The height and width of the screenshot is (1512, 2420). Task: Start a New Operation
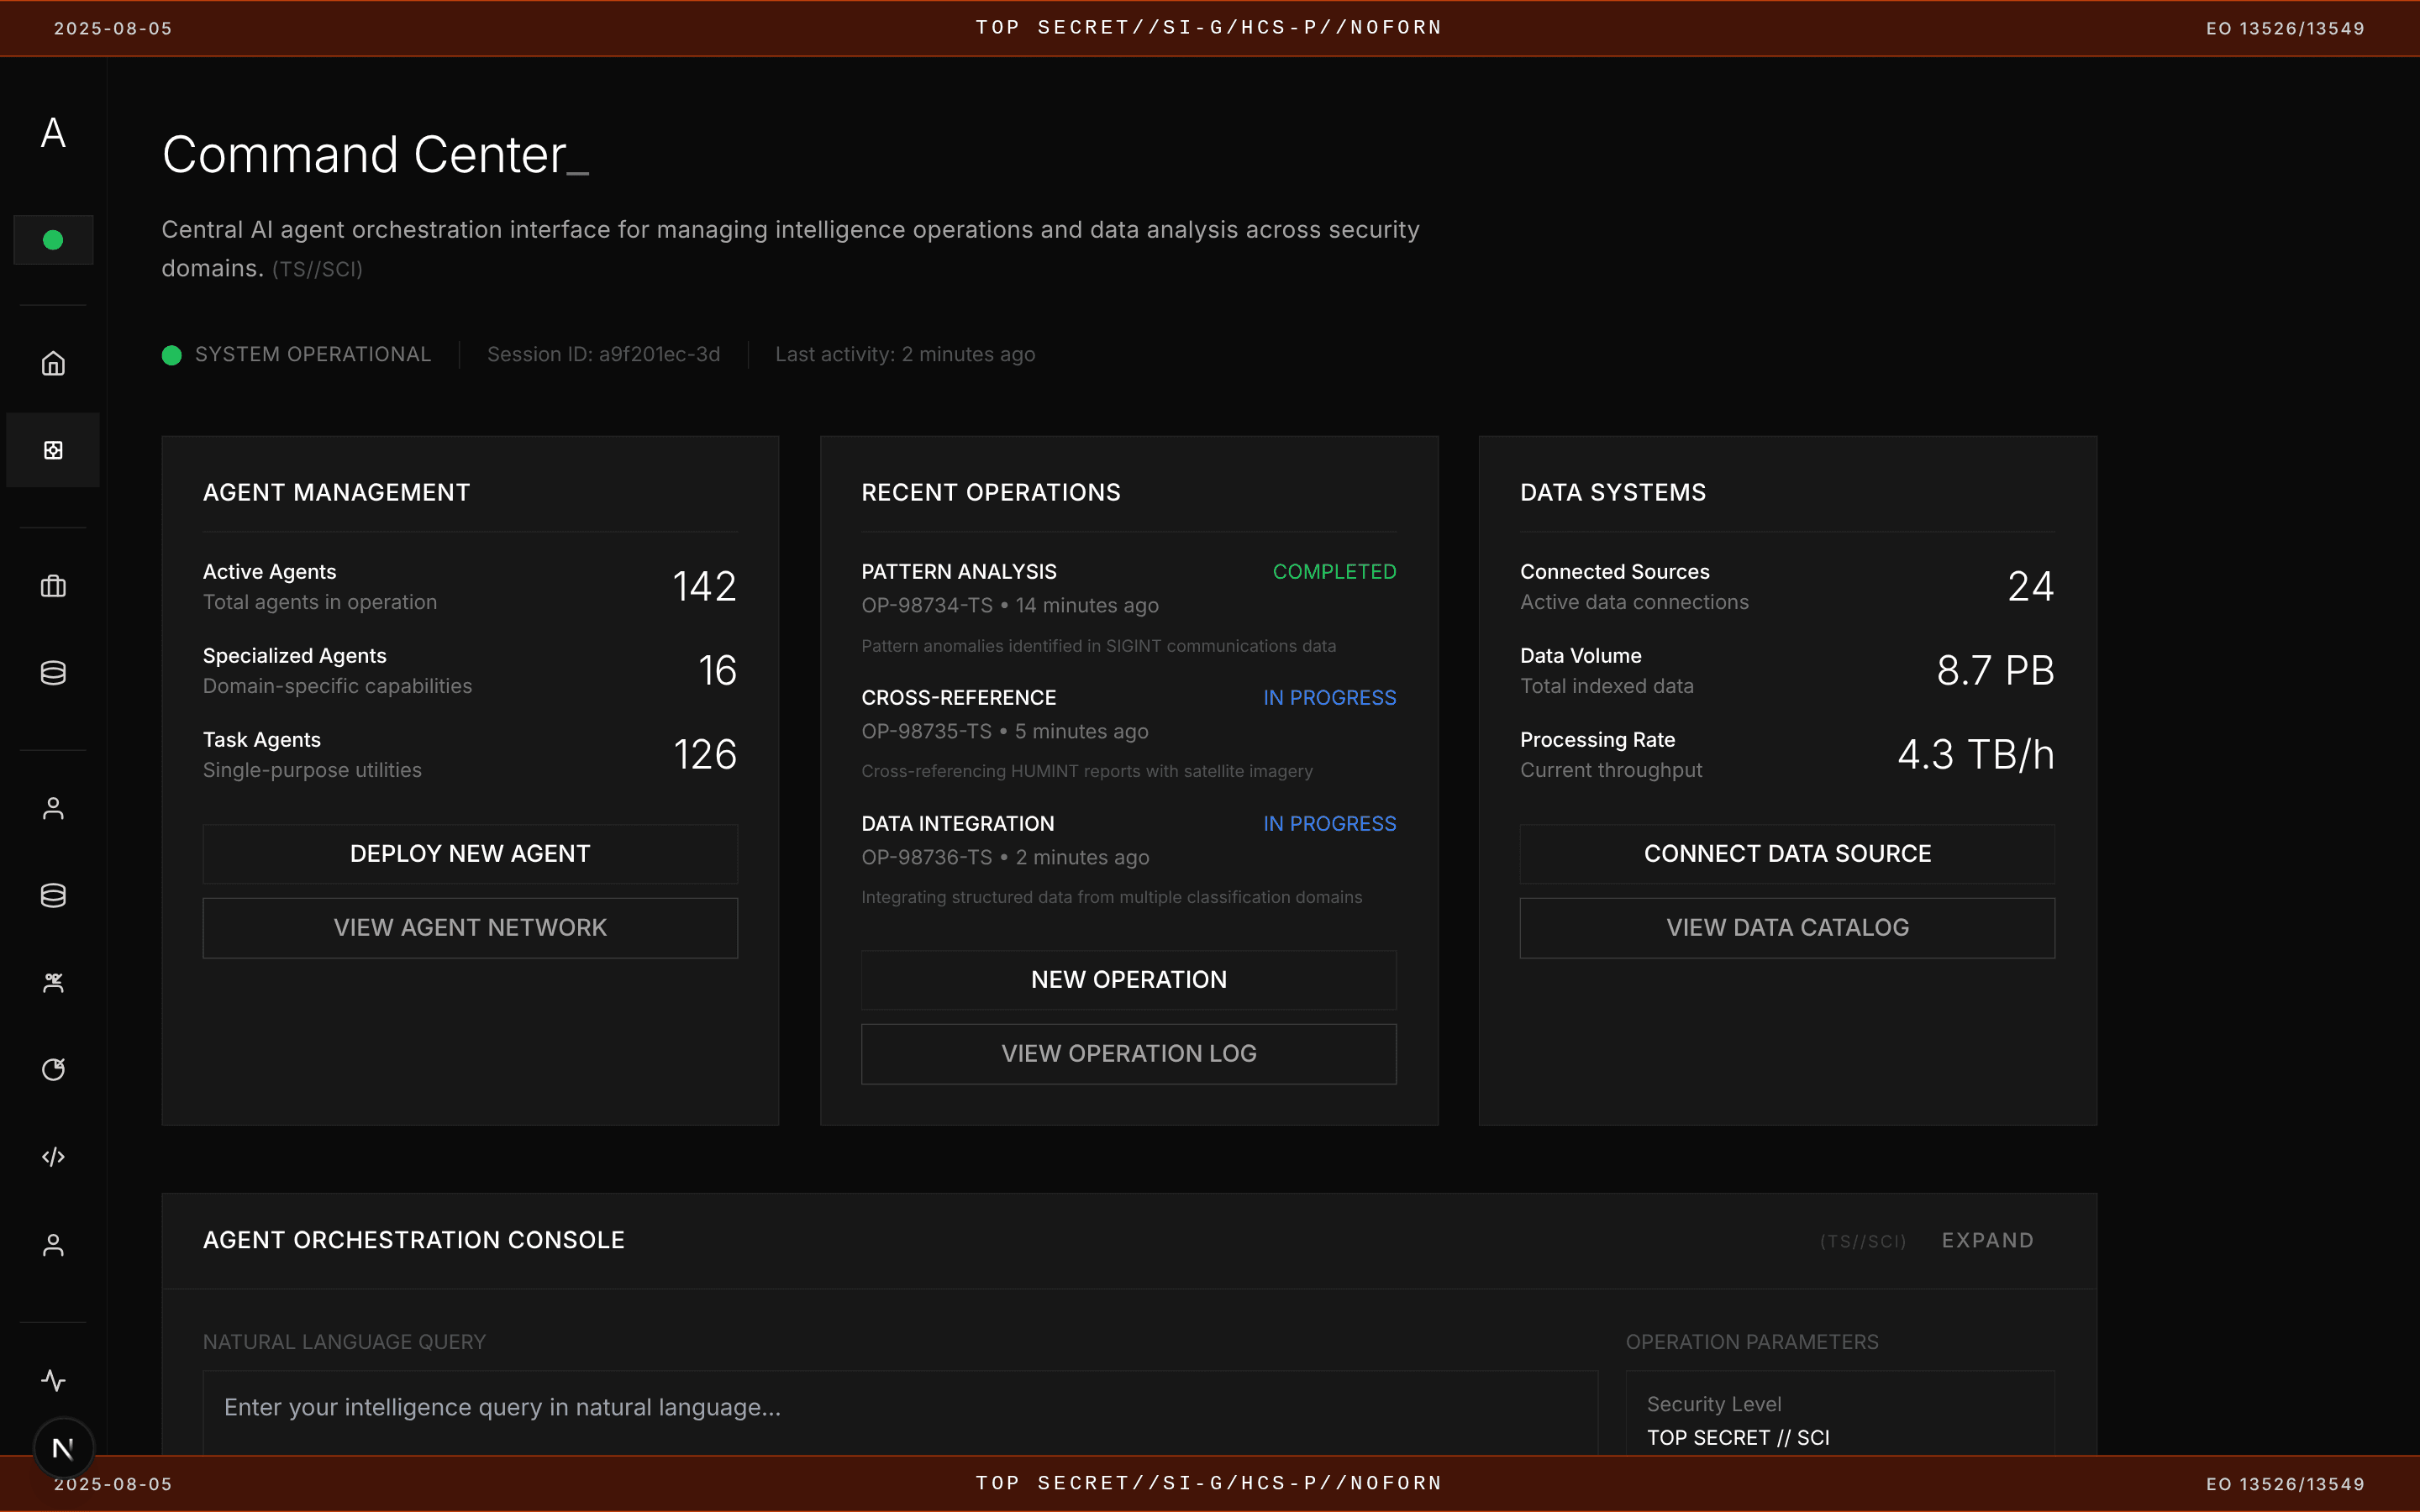[1128, 979]
